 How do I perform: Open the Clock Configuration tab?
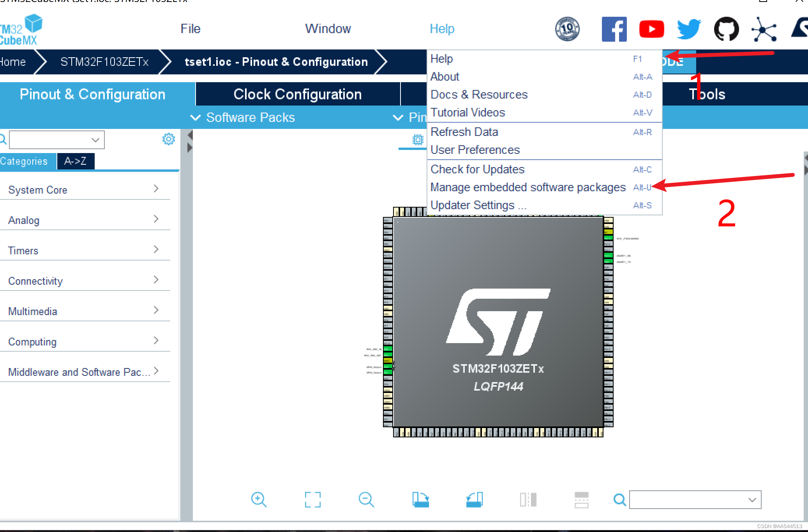(x=297, y=94)
